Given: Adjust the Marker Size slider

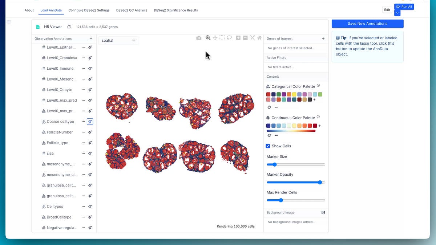Looking at the screenshot, I should click(x=296, y=164).
